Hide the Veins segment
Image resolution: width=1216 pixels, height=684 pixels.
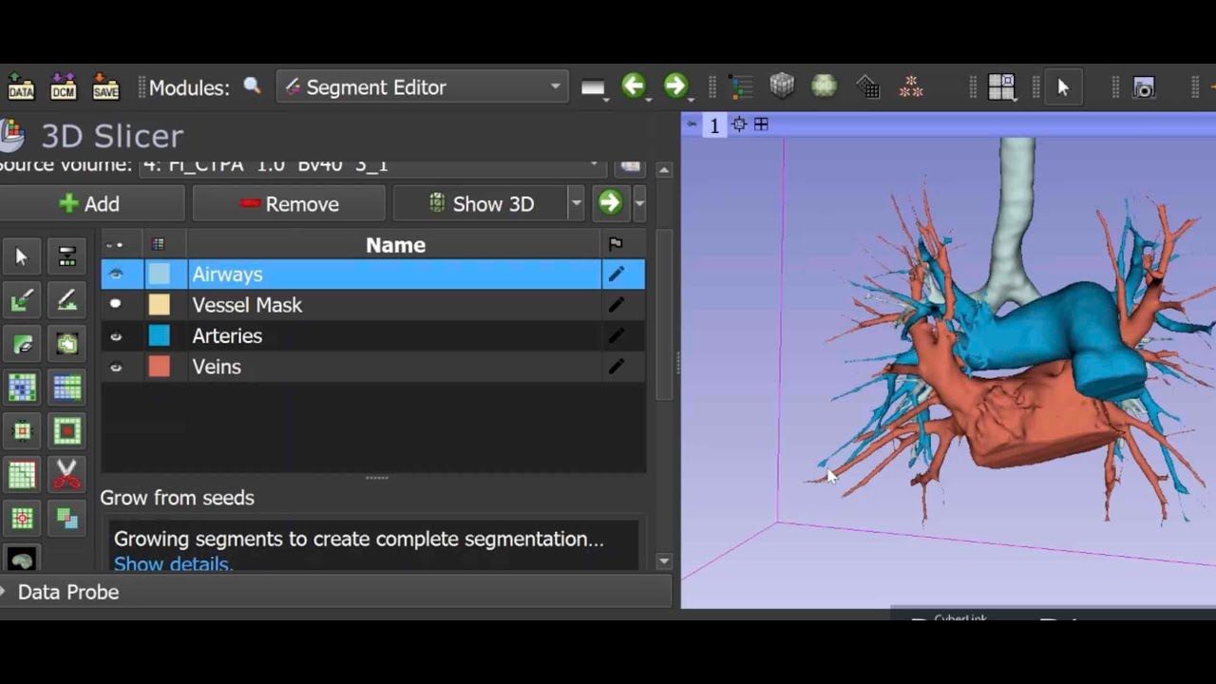116,367
